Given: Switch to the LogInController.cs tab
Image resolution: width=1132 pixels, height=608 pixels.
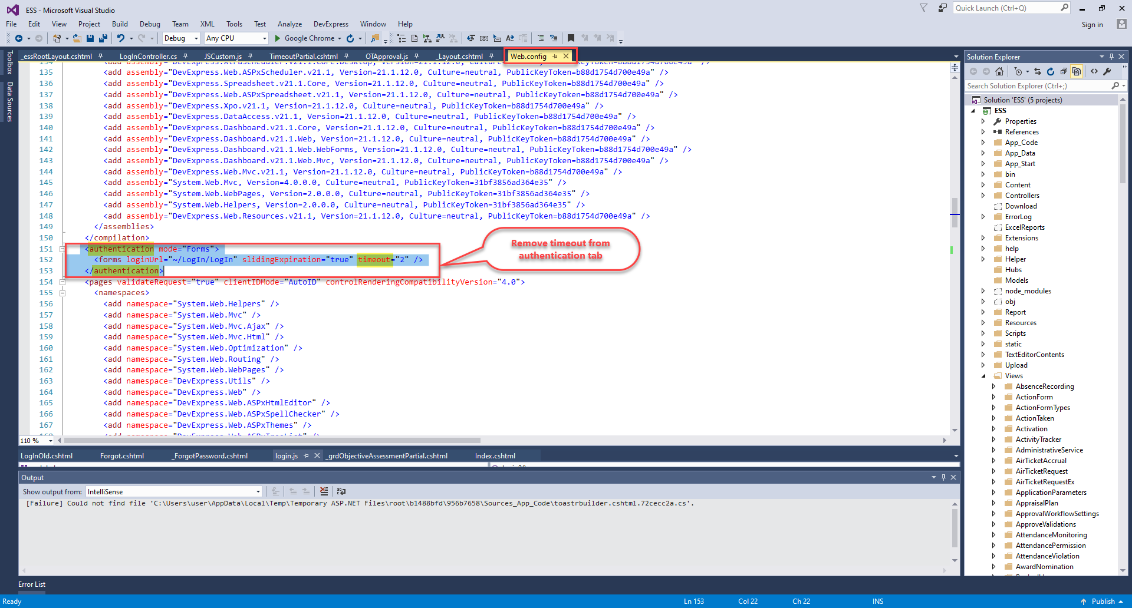Looking at the screenshot, I should pos(148,57).
